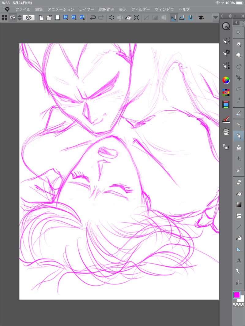Toggle Show Selection Border icon
The image size is (245, 326).
(163, 18)
